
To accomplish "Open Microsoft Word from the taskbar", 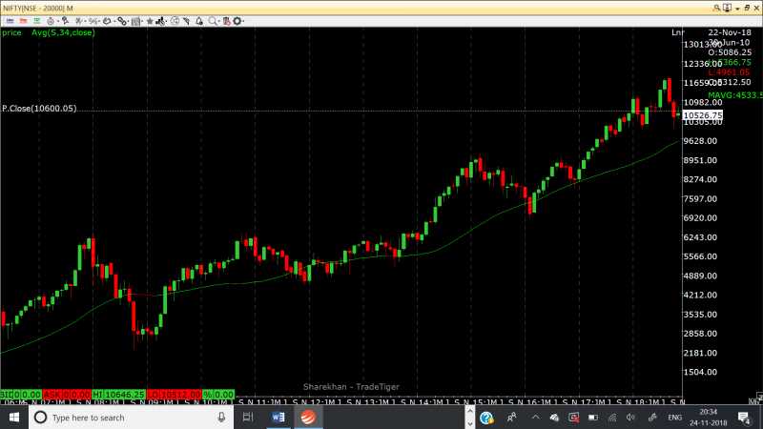I will (278, 418).
